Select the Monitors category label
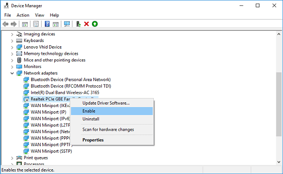Viewport: 283px width, 174px height. coord(33,66)
